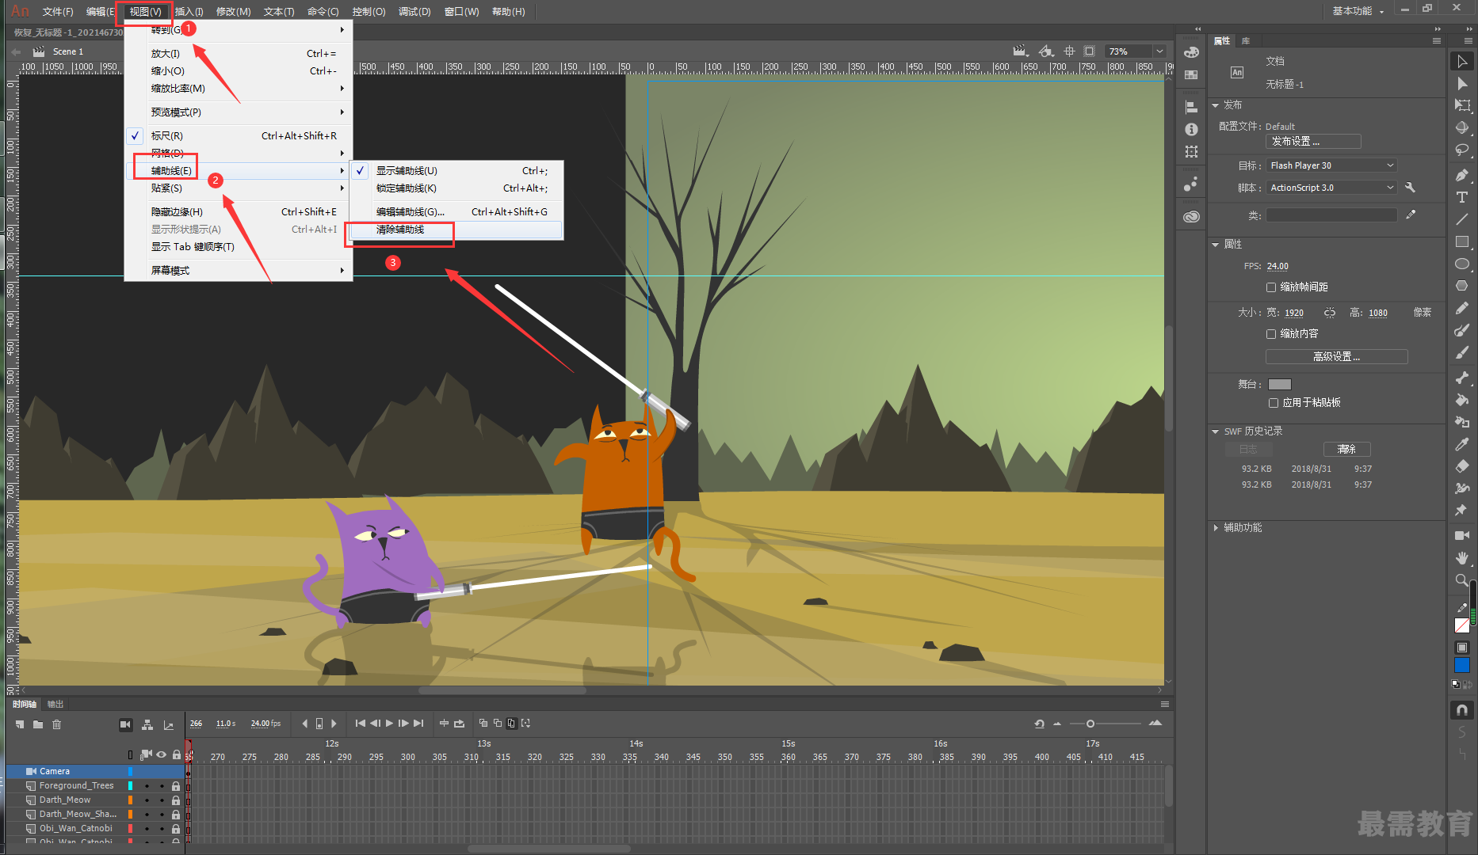Viewport: 1478px width, 855px height.
Task: Select the Eyedropper tool
Action: (1462, 444)
